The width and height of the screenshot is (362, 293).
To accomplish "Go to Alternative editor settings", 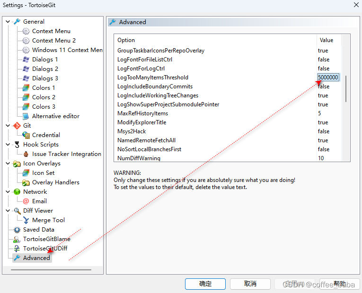I will (x=56, y=116).
